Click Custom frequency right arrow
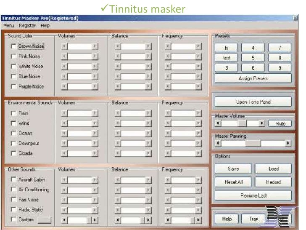Viewport: 306px width, 230px height. click(198, 220)
